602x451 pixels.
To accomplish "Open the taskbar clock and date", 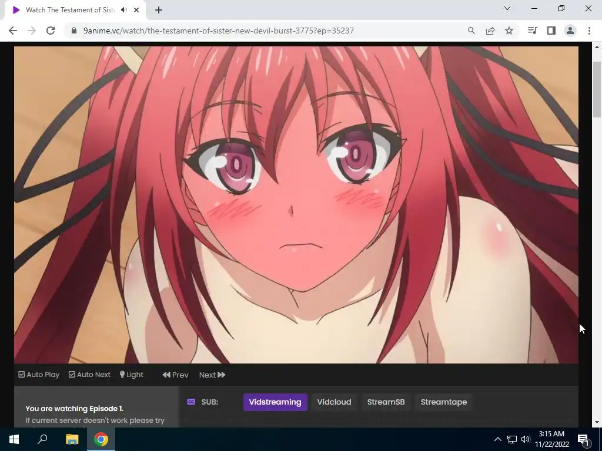I will (x=551, y=439).
